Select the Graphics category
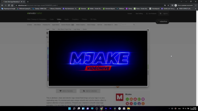 (x=75, y=19)
